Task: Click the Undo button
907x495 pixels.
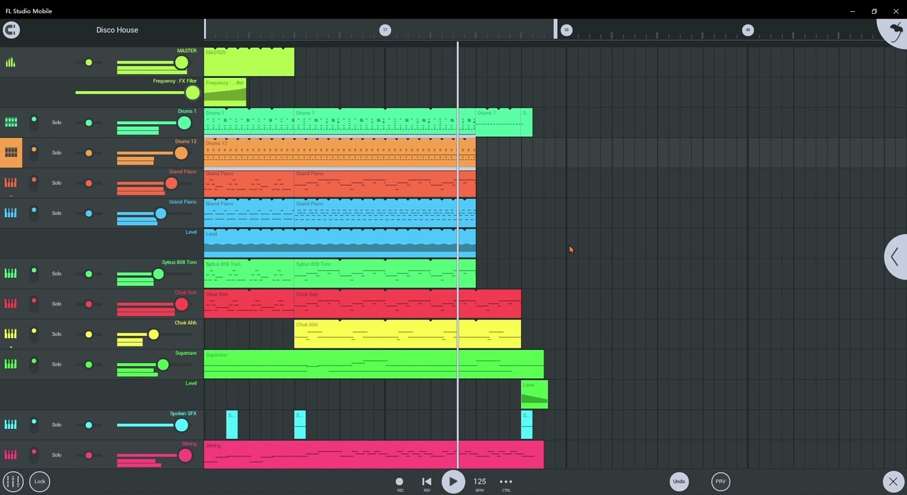Action: coord(679,482)
